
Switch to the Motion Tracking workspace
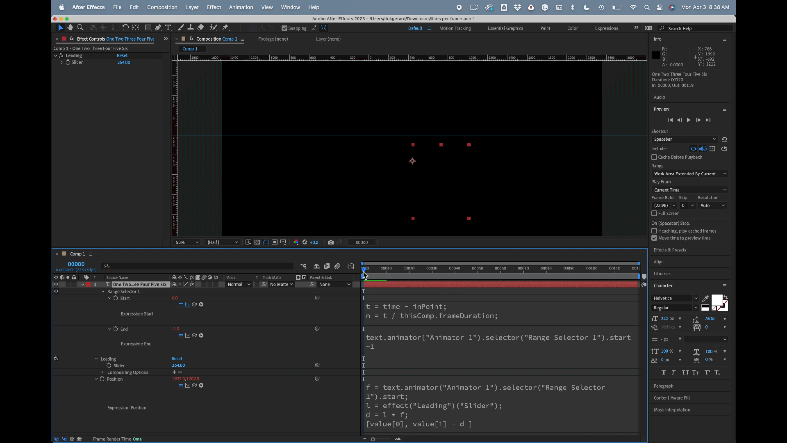(x=455, y=28)
